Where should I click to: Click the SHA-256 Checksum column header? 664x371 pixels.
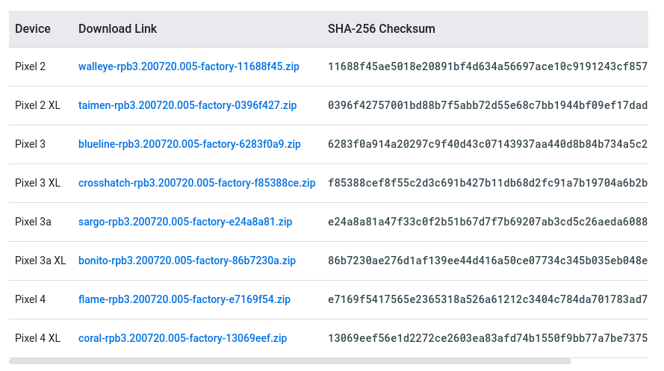(381, 29)
